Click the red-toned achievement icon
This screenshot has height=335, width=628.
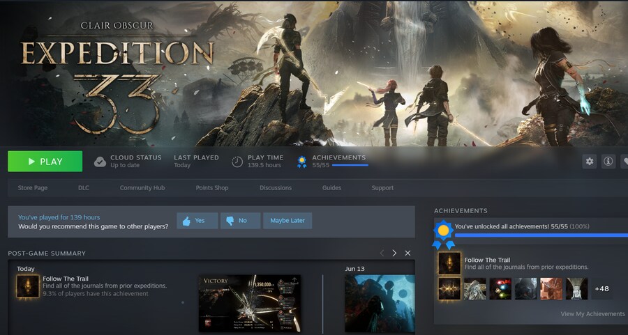[551, 288]
